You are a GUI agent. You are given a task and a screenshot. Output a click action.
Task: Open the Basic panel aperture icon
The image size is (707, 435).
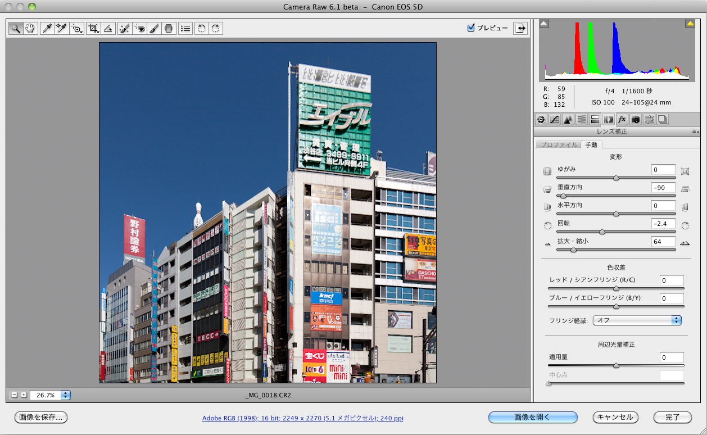tap(541, 119)
